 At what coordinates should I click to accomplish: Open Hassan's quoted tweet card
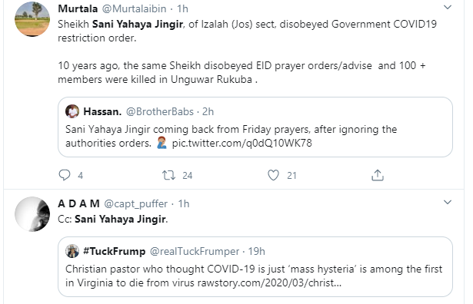[255, 127]
